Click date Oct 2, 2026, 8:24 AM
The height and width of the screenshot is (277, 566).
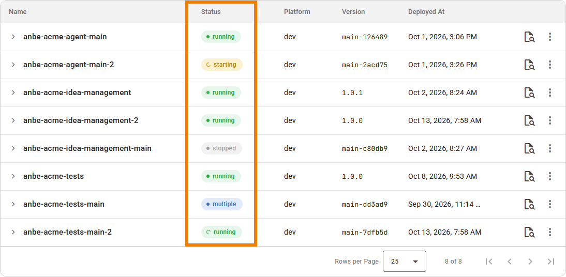[x=442, y=93]
